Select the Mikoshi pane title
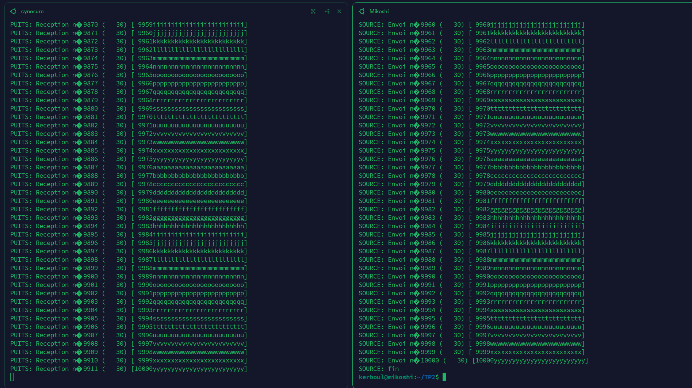The width and height of the screenshot is (692, 388). (x=379, y=11)
